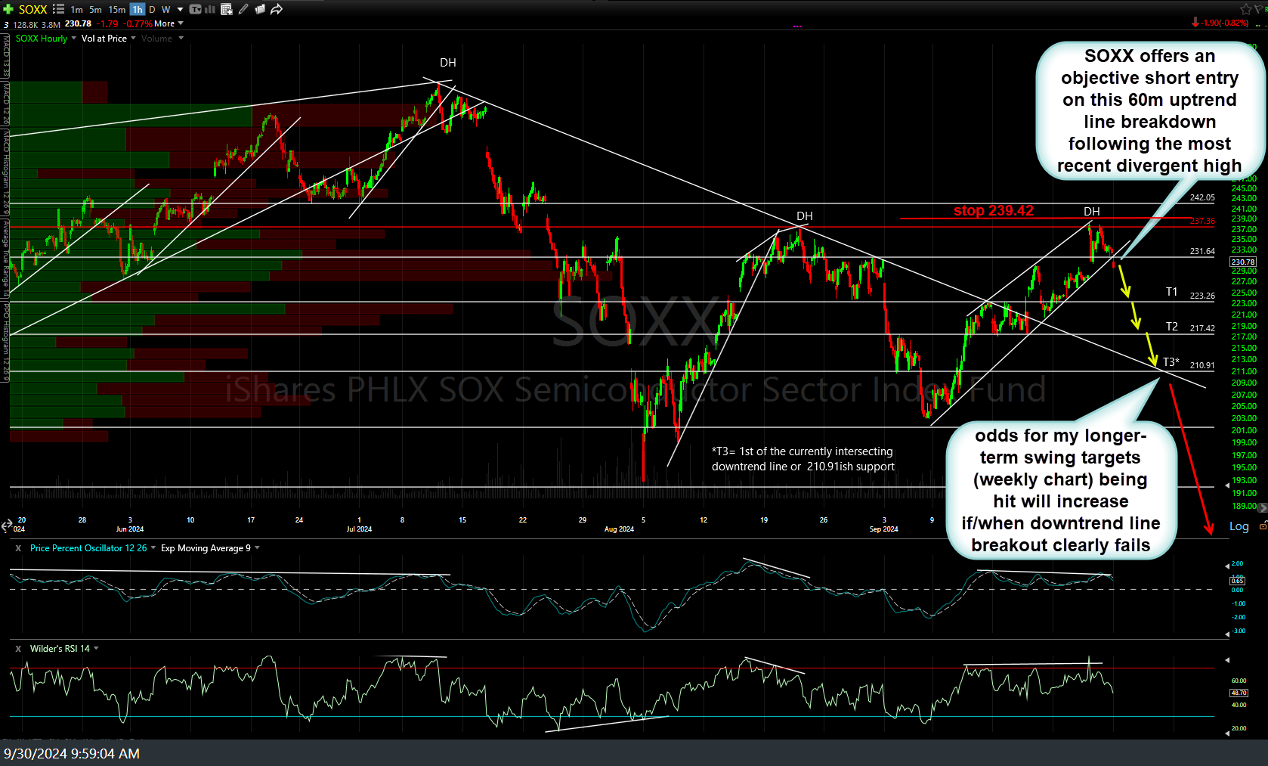Toggle the Log price scale

pos(1239,526)
